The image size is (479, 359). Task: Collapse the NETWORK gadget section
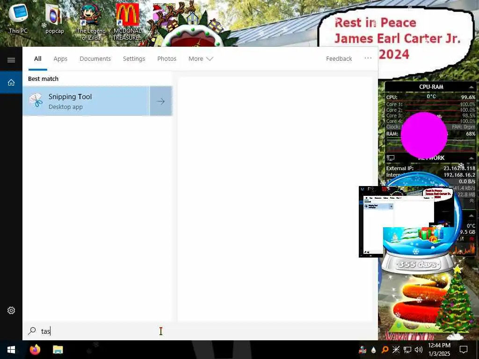pyautogui.click(x=472, y=158)
